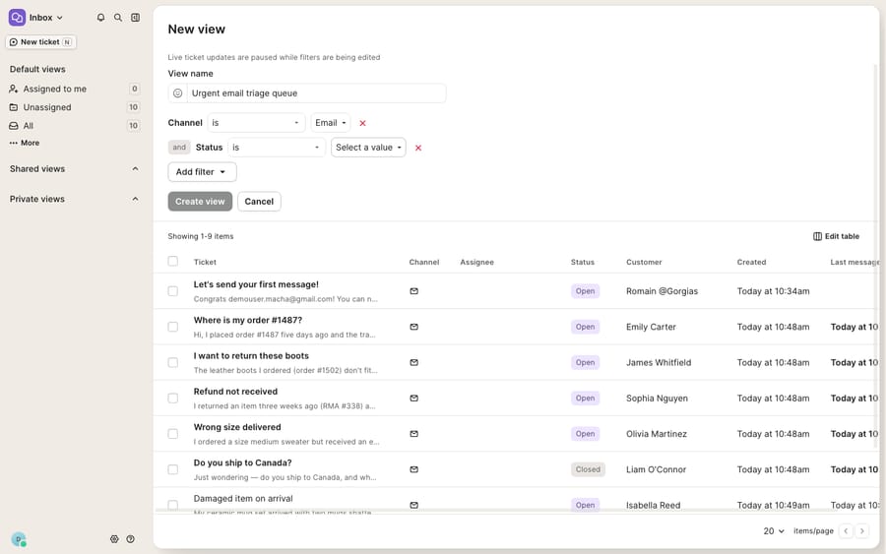Toggle the sidebar panel icon
886x554 pixels.
[x=136, y=18]
